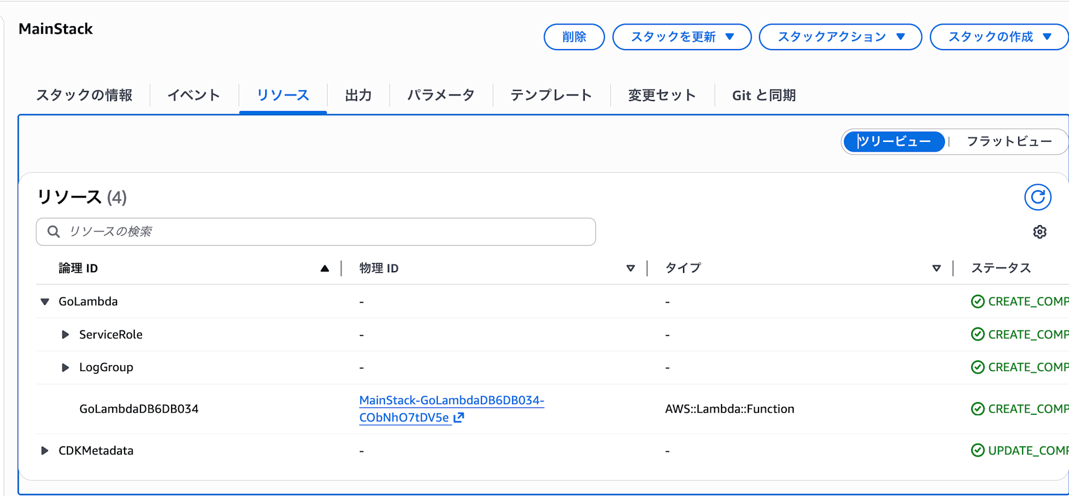1069x496 pixels.
Task: Expand the CDKMetadata resource row
Action: click(x=44, y=450)
